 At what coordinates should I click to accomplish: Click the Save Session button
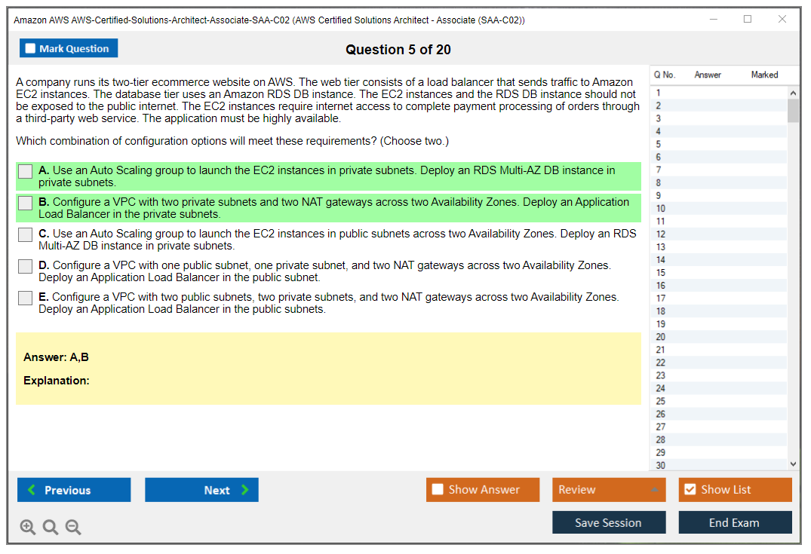608,522
